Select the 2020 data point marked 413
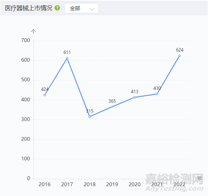Viewport: 208px width, 196px height. coord(134,97)
